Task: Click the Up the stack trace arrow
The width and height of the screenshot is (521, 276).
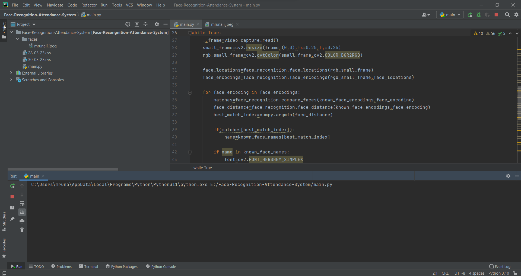Action: coord(22,186)
